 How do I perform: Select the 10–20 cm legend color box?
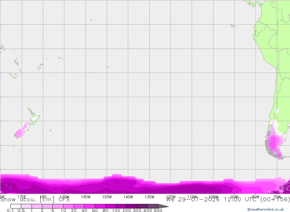69,206
